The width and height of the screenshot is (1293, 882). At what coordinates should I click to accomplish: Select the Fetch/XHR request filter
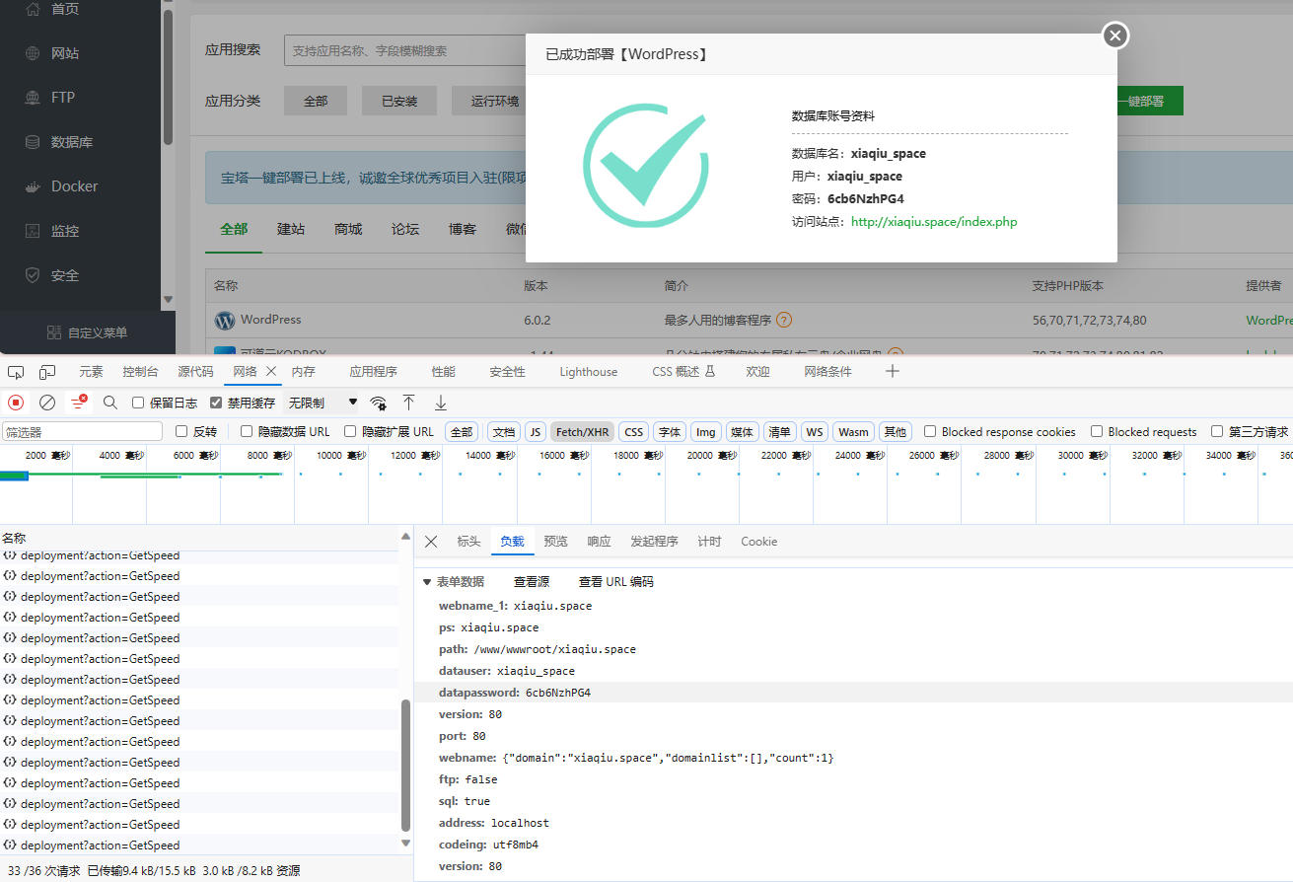[582, 432]
